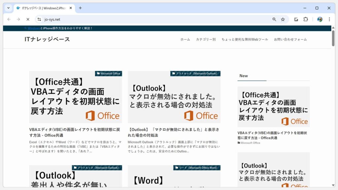Open the 【Outlook】差出人 article thumbnail

tap(76, 176)
